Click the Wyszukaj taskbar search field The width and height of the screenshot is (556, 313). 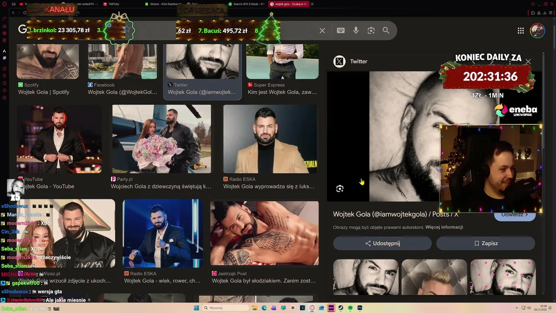tap(226, 308)
